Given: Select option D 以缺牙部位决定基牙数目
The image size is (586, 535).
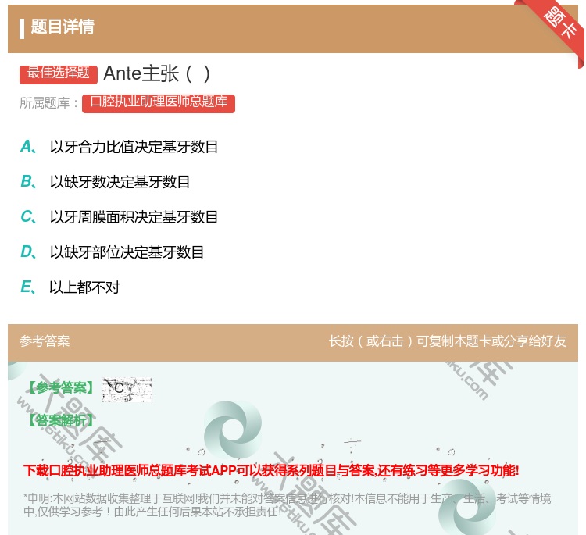Looking at the screenshot, I should point(112,252).
